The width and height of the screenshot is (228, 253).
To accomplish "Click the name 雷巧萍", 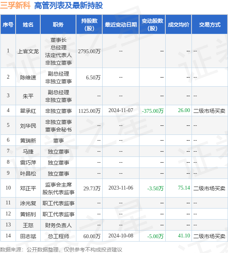I will [28, 163].
